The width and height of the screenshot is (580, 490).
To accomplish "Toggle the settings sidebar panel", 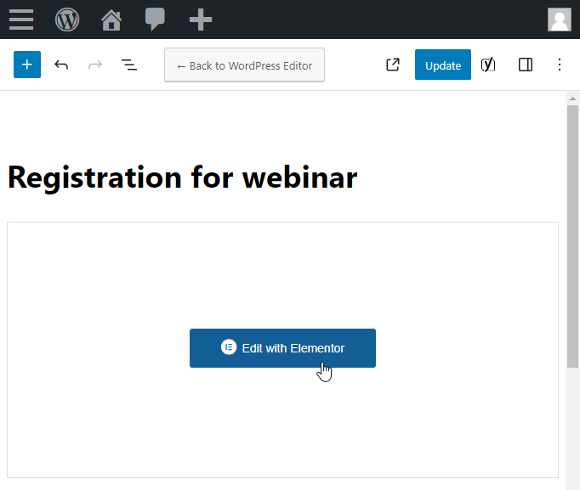I will [x=526, y=65].
